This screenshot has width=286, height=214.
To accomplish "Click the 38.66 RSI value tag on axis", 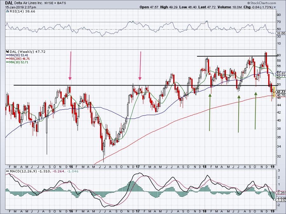I will tap(281, 33).
